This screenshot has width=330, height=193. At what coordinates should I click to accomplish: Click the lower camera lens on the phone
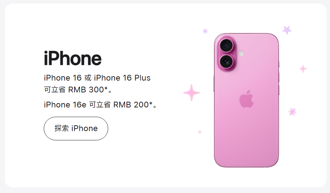tap(226, 62)
